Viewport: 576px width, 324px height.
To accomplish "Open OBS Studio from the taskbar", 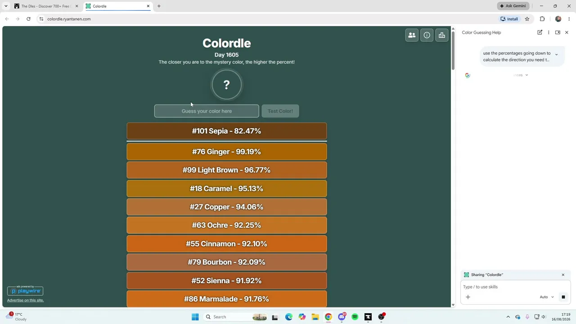I will (x=381, y=317).
